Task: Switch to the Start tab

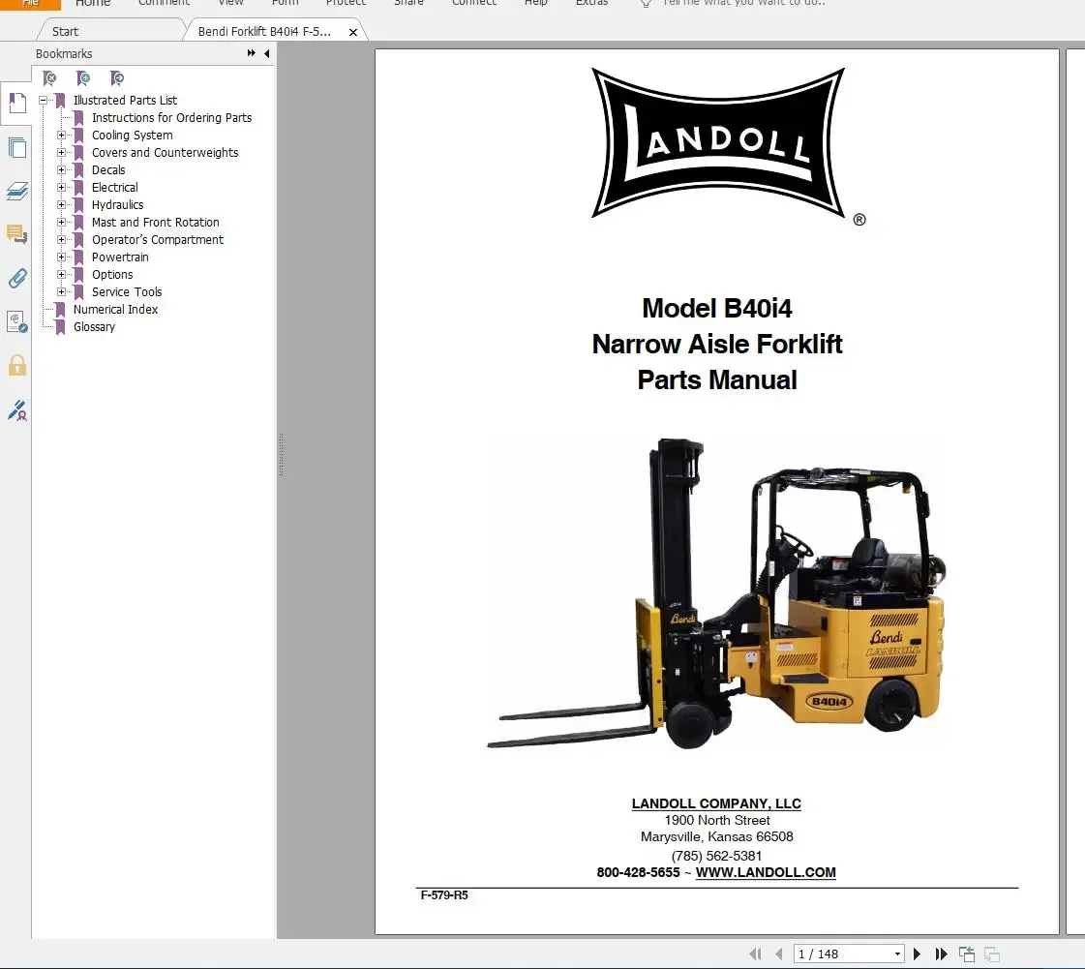Action: tap(66, 31)
